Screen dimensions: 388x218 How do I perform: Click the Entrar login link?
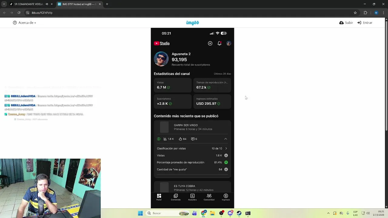[x=365, y=23]
